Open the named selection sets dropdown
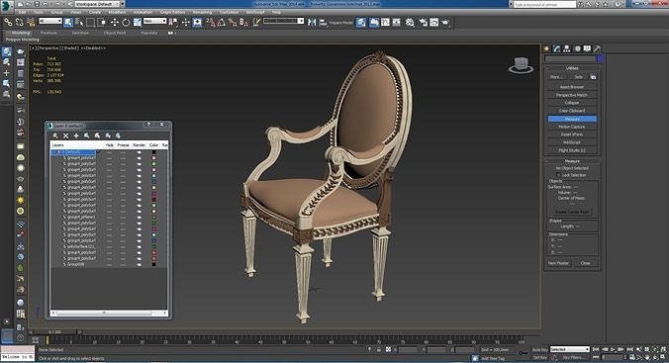 tap(283, 21)
